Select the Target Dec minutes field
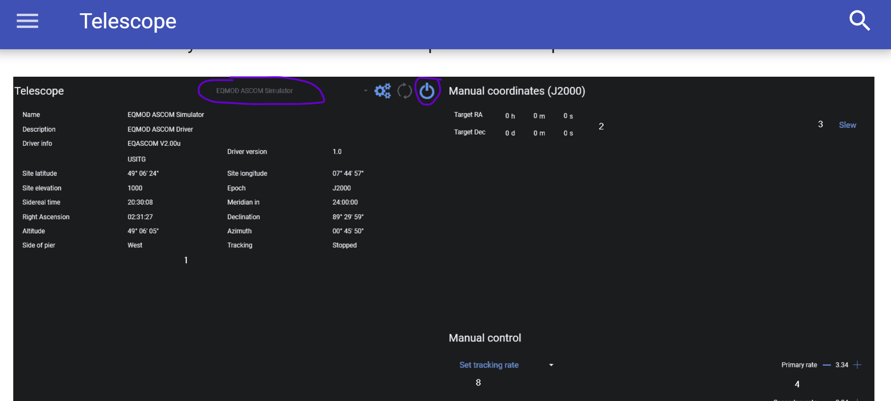Screen dimensions: 891x401 (539, 133)
